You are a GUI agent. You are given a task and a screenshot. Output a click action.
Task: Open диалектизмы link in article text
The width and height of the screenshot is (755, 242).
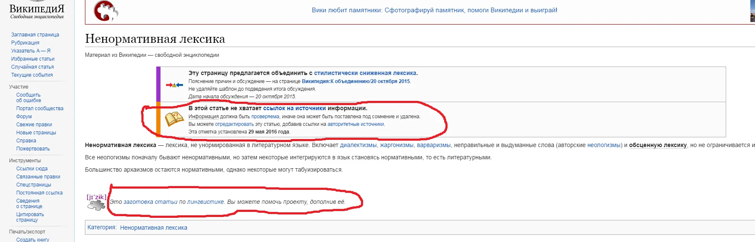coord(358,145)
